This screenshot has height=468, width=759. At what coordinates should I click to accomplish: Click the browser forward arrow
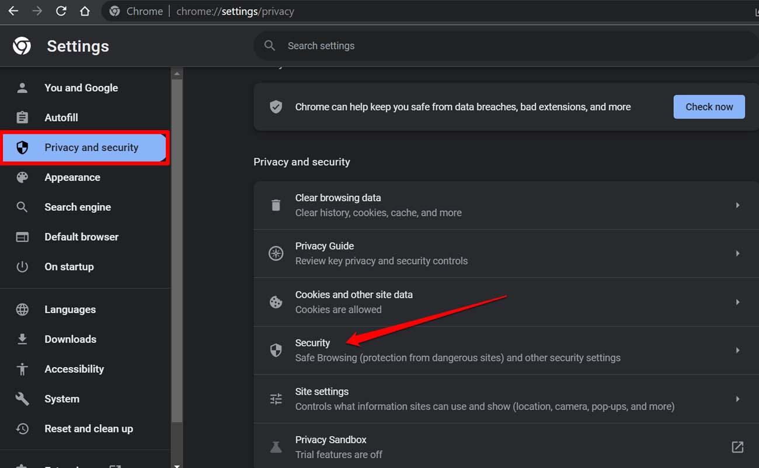pos(37,11)
